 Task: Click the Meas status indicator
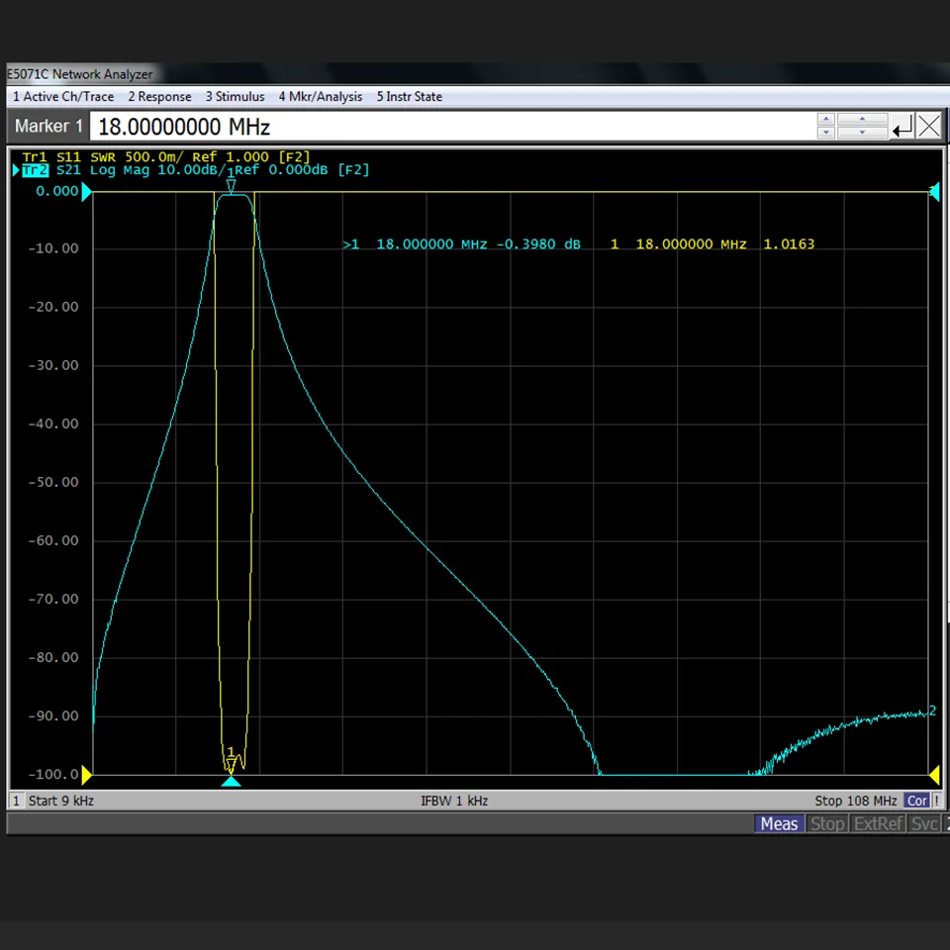(x=779, y=824)
